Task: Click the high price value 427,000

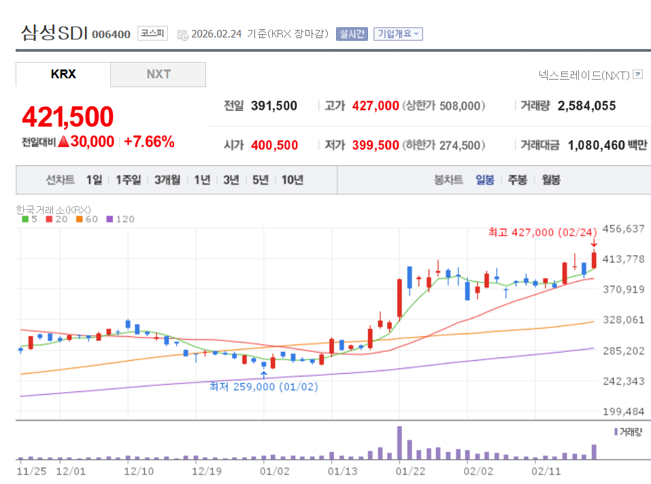Action: (375, 106)
